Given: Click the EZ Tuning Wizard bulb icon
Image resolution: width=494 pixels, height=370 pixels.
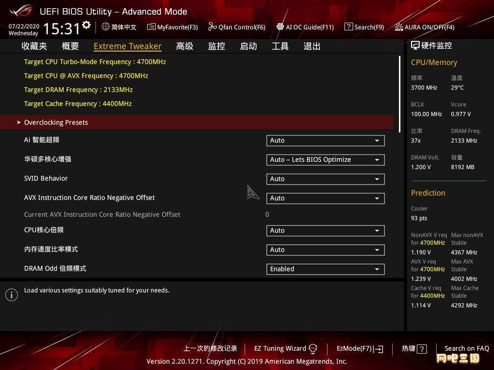Looking at the screenshot, I should tap(313, 349).
